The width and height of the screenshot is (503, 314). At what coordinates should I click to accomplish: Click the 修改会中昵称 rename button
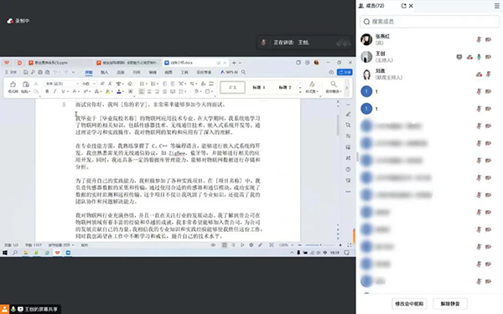[409, 304]
